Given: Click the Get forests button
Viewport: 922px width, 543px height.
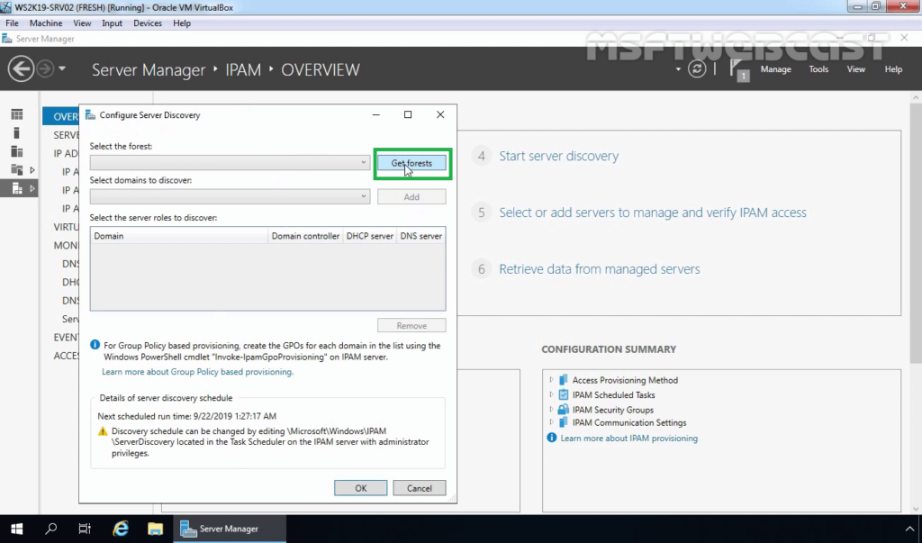Looking at the screenshot, I should tap(411, 163).
